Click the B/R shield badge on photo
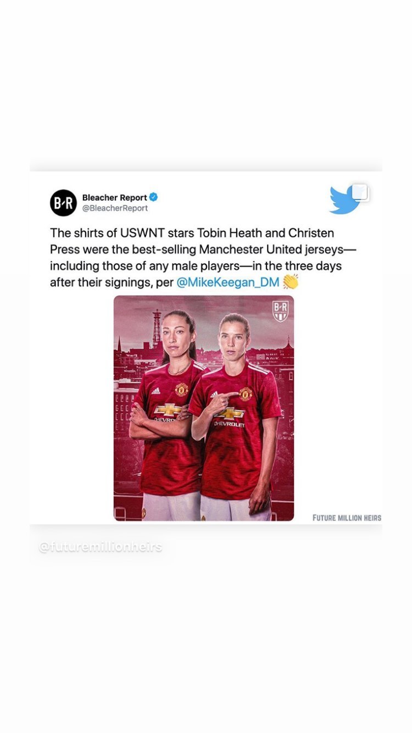The height and width of the screenshot is (733, 412). point(281,311)
